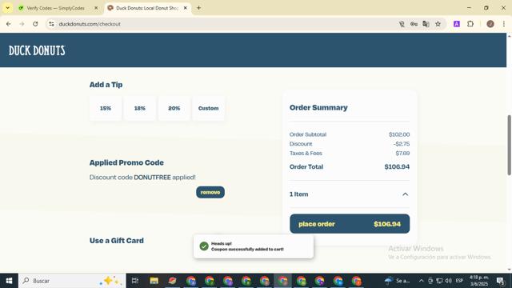Open the Extensions puzzle menu
The height and width of the screenshot is (288, 512).
tap(470, 24)
